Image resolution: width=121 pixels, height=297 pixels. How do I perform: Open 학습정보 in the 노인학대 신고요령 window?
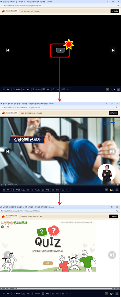click(x=36, y=294)
